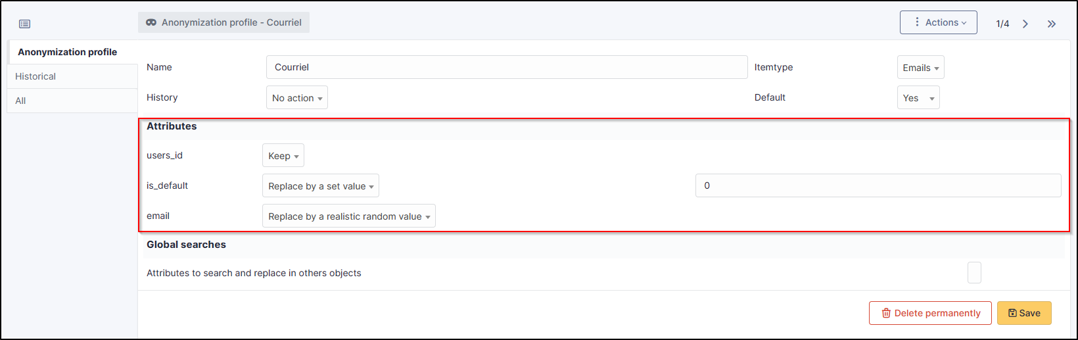
Task: Switch to the Historical tab
Action: coord(35,76)
